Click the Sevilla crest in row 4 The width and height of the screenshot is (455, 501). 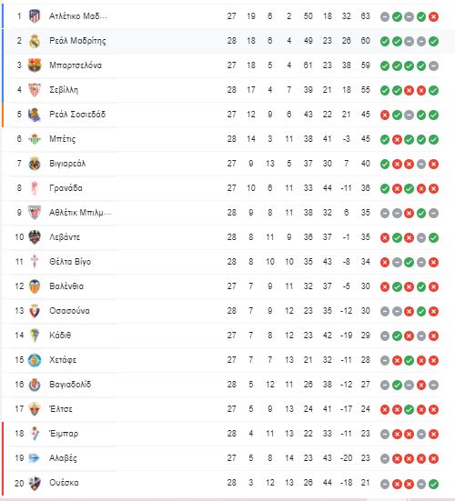point(35,90)
